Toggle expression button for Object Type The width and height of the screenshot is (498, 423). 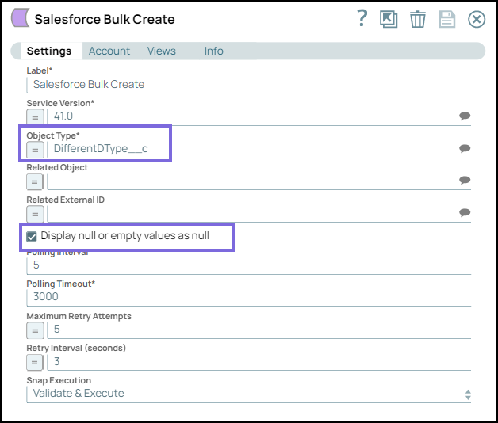(35, 150)
